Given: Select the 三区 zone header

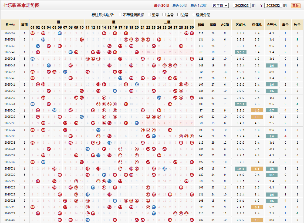Looking at the screenshot, I should (167, 22).
